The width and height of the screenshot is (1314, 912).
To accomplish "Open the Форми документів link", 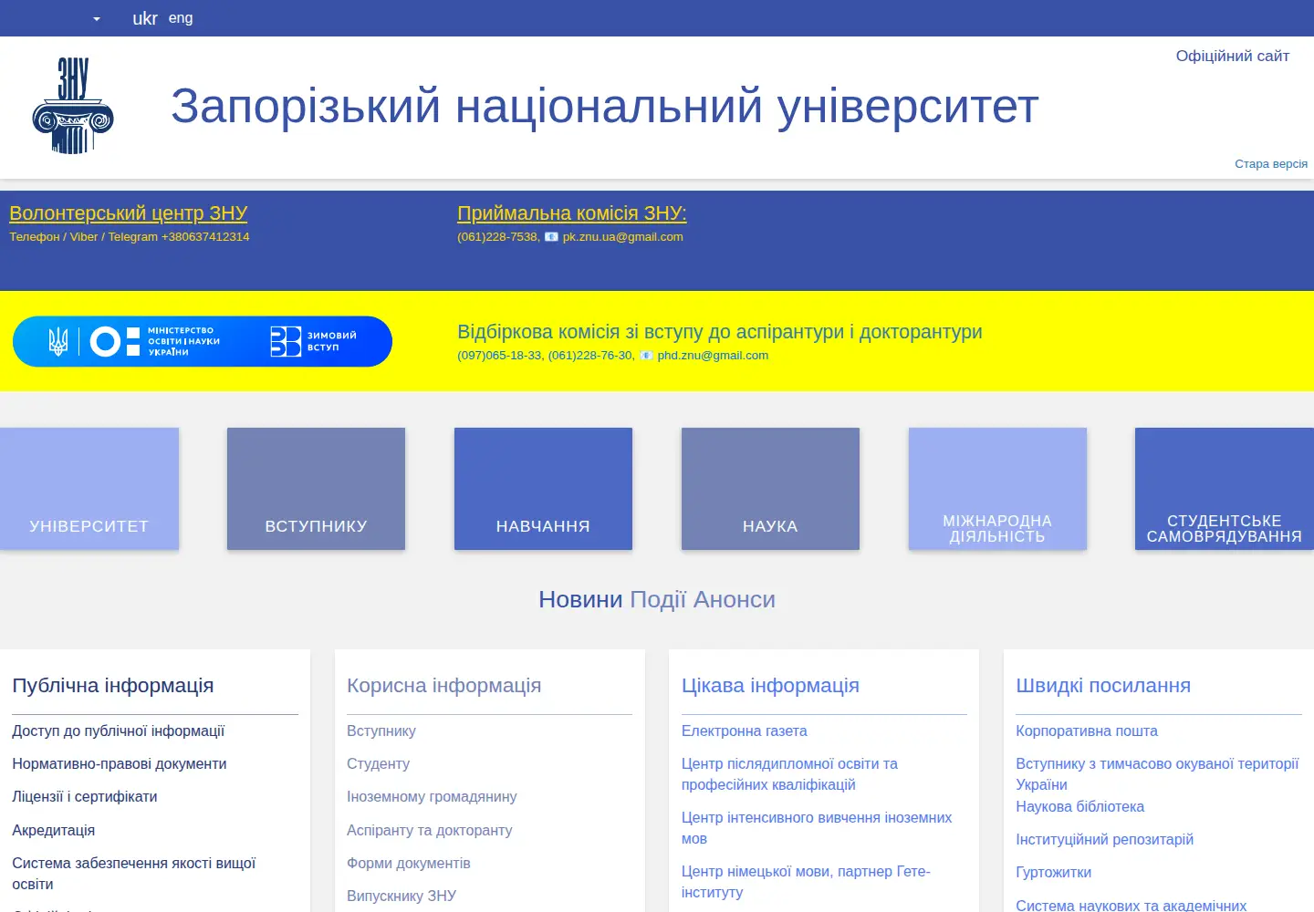I will point(409,864).
